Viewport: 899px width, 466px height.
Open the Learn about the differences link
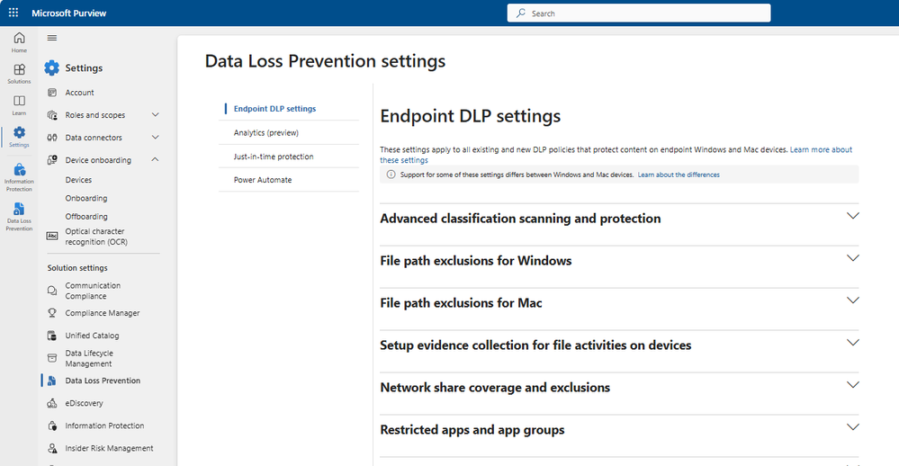click(679, 175)
